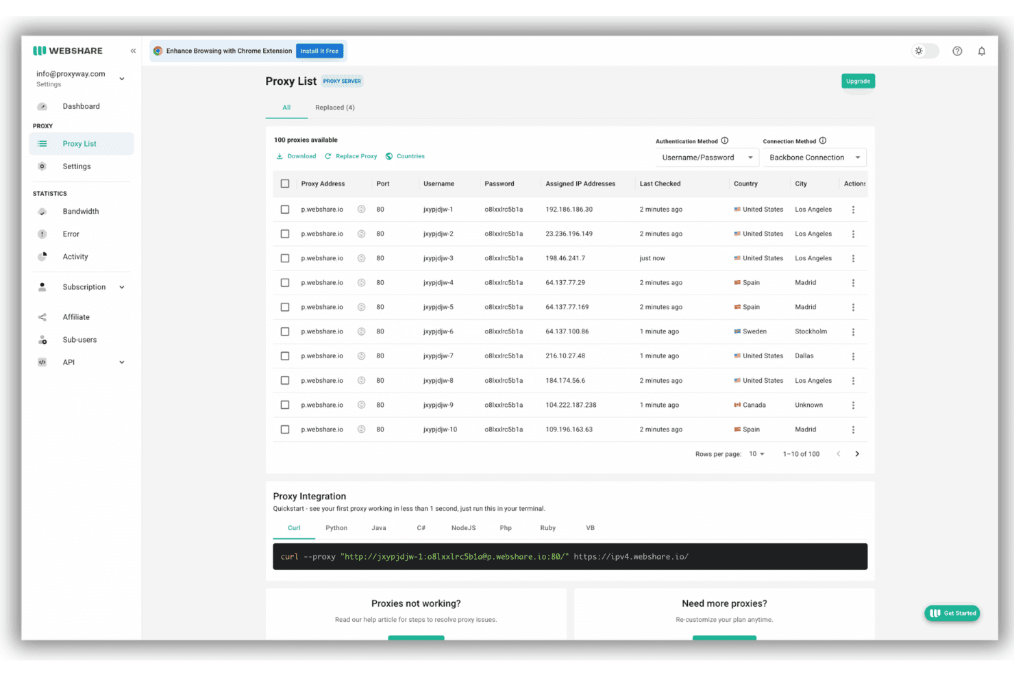This screenshot has width=1014, height=676.
Task: Open the help question mark icon
Action: [957, 51]
